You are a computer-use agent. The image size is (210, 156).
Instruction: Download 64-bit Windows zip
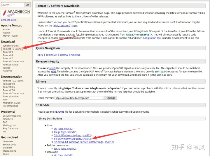coord(65,139)
